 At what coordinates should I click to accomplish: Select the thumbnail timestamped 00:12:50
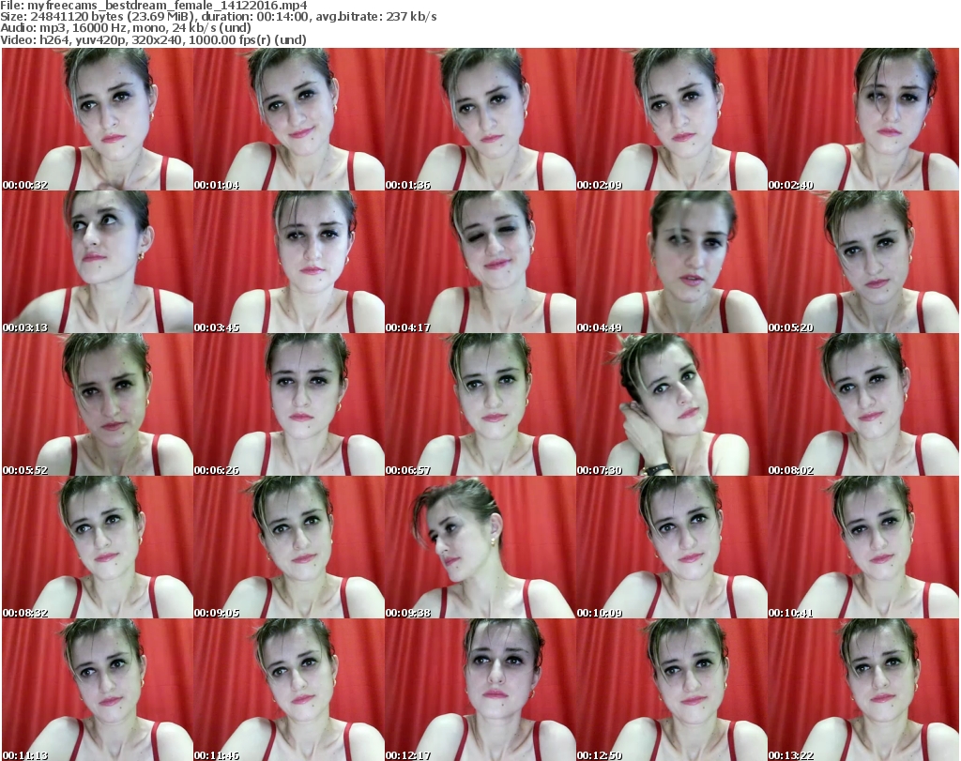pyautogui.click(x=672, y=690)
